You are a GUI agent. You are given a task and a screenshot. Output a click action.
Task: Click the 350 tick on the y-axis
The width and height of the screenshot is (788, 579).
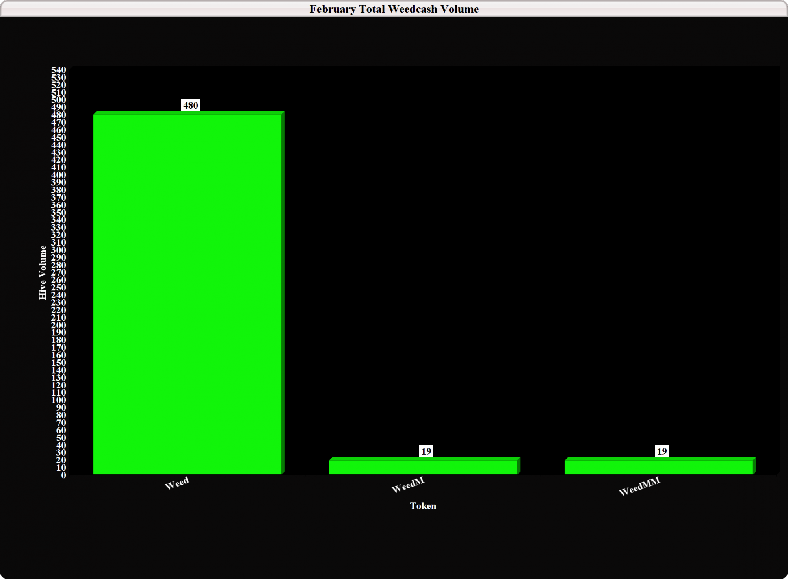click(x=59, y=213)
